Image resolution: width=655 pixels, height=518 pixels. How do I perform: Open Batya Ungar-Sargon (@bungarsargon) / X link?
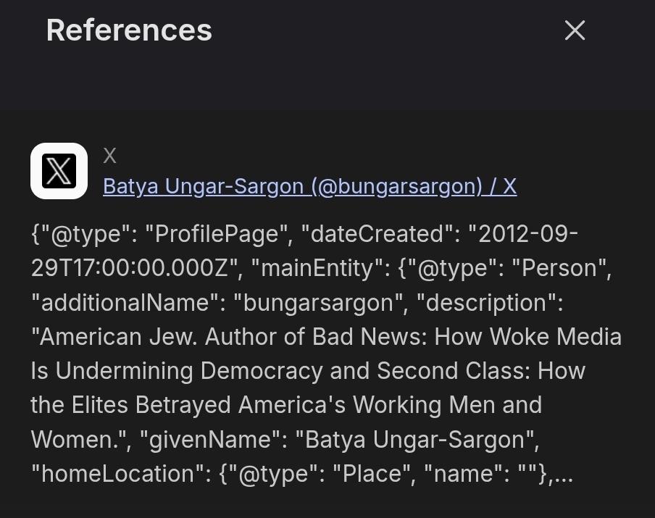click(309, 186)
